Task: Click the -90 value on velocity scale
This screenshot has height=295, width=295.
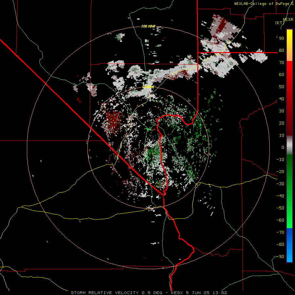Action: [x=280, y=257]
